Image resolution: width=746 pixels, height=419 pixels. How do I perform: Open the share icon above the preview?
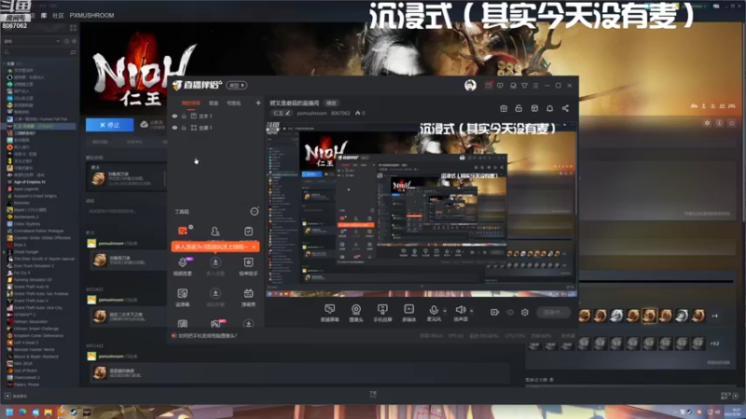tap(565, 108)
